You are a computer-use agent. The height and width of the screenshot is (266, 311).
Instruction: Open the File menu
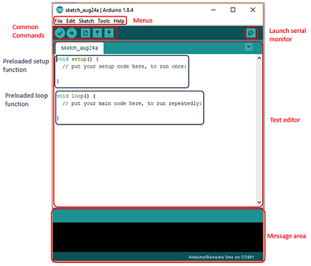(x=58, y=21)
